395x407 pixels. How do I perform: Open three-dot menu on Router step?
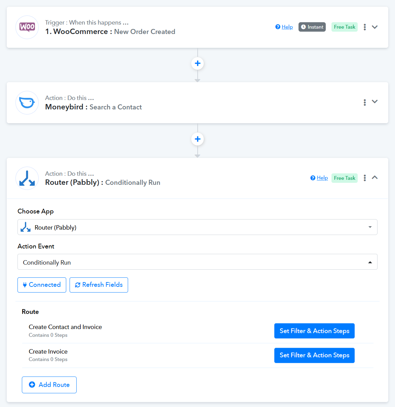(365, 178)
